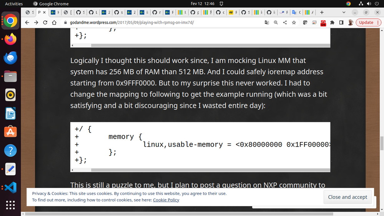This screenshot has height=216, width=384.
Task: Bookmark this tab with the star icon
Action: (x=294, y=23)
